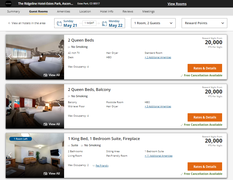This screenshot has width=233, height=180.
Task: Click the hotel brand logo in the header
Action: 9,3
